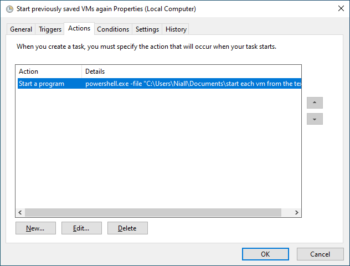The width and height of the screenshot is (350, 266).
Task: Open the Settings tab
Action: [147, 29]
